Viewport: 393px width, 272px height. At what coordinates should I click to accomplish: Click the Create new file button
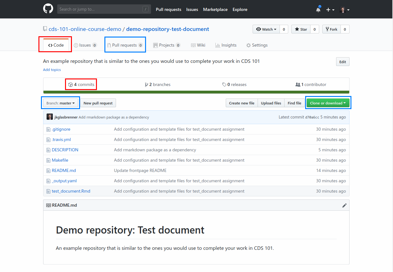tap(242, 103)
